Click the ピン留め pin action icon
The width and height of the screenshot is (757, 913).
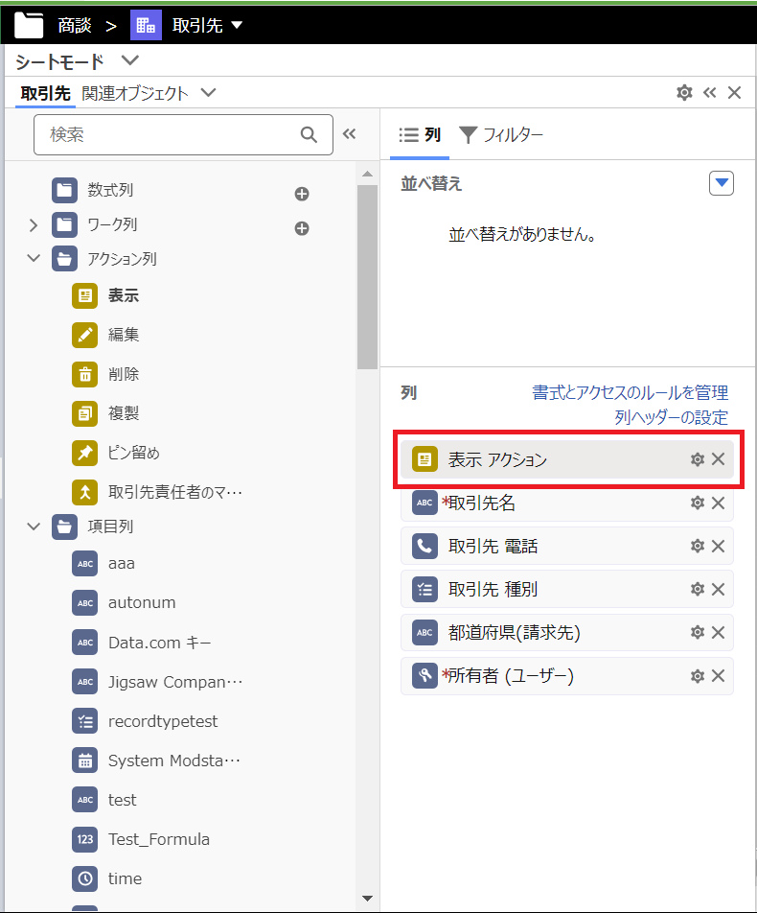tap(85, 453)
